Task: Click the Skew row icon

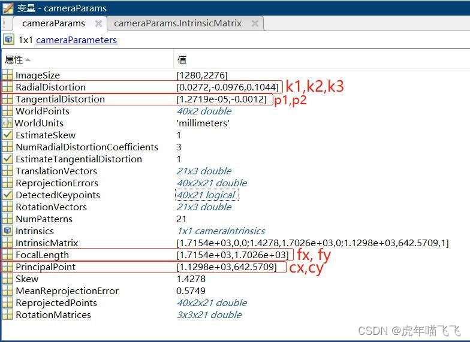Action: pyautogui.click(x=7, y=279)
